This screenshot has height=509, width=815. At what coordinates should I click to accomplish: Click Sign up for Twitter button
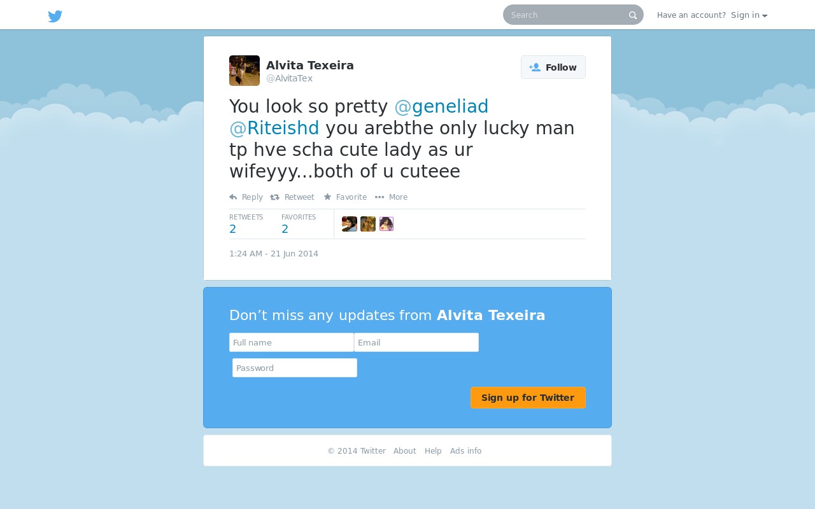[x=528, y=398]
